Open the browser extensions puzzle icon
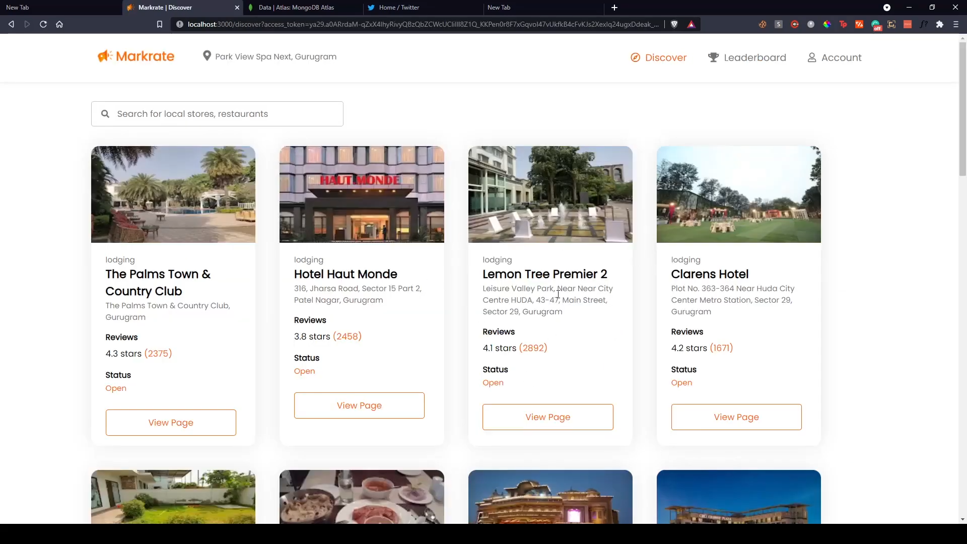 (x=939, y=24)
